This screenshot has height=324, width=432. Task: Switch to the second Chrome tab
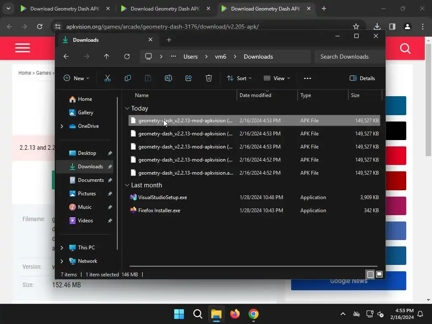tap(165, 8)
